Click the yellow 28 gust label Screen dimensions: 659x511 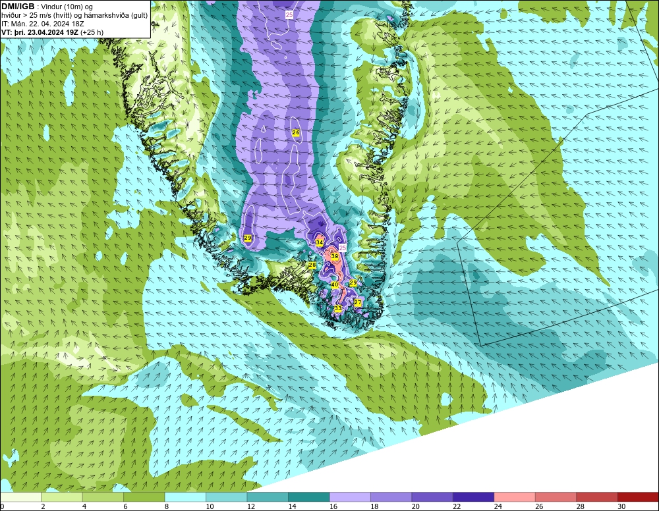[312, 265]
